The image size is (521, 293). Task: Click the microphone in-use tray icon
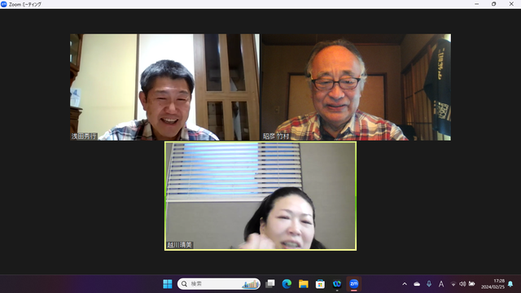tap(429, 284)
